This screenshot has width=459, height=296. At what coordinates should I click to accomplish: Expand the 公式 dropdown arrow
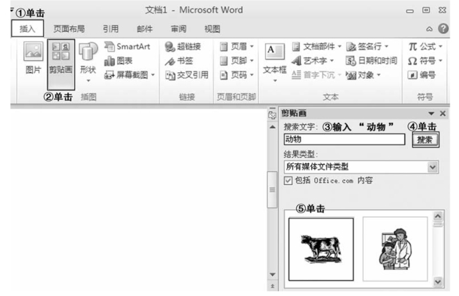pos(440,47)
